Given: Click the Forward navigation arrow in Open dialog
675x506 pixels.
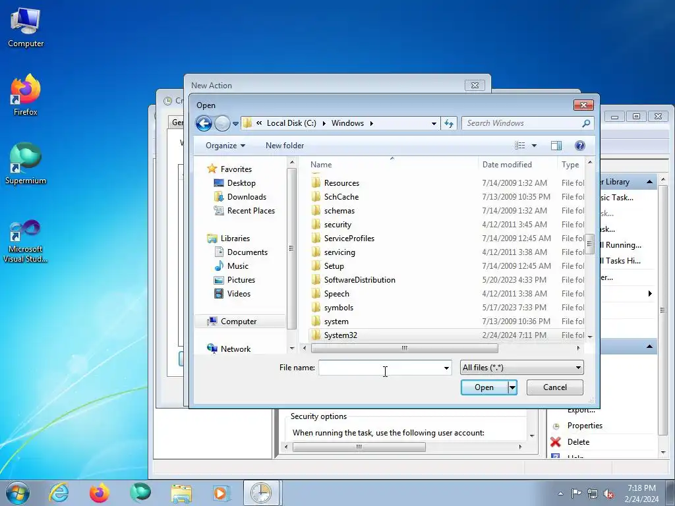Looking at the screenshot, I should point(222,123).
